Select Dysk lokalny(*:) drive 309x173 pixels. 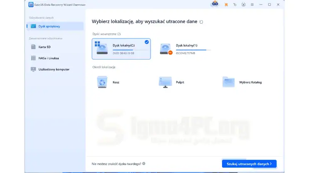(x=185, y=49)
